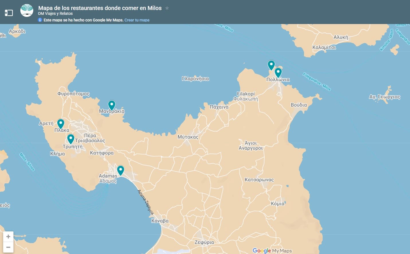Zoom out with the minus button

click(8, 247)
